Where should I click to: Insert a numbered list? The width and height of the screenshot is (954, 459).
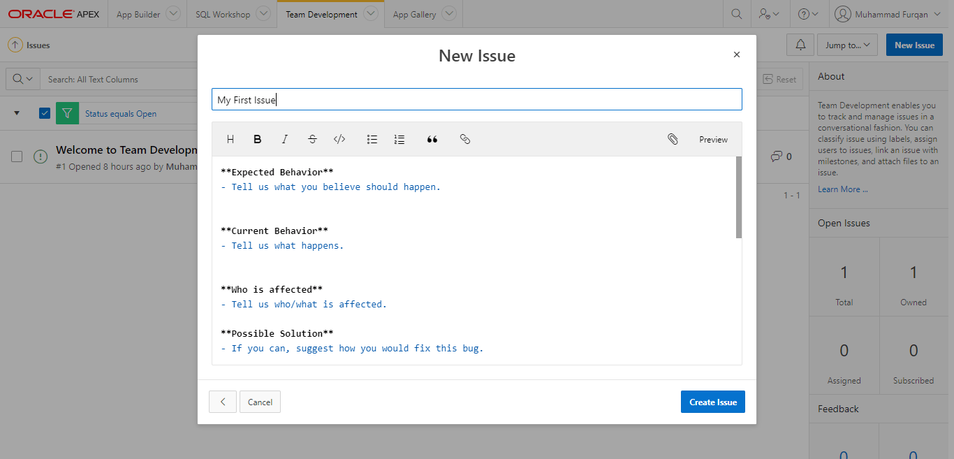click(x=399, y=139)
